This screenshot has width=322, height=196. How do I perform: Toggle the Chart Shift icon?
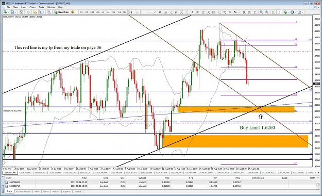click(x=279, y=12)
